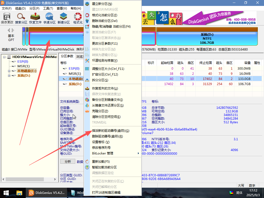Screen dimensions: 264x198
Task: Collapse the HD0 VMware disk node
Action: pos(4,57)
